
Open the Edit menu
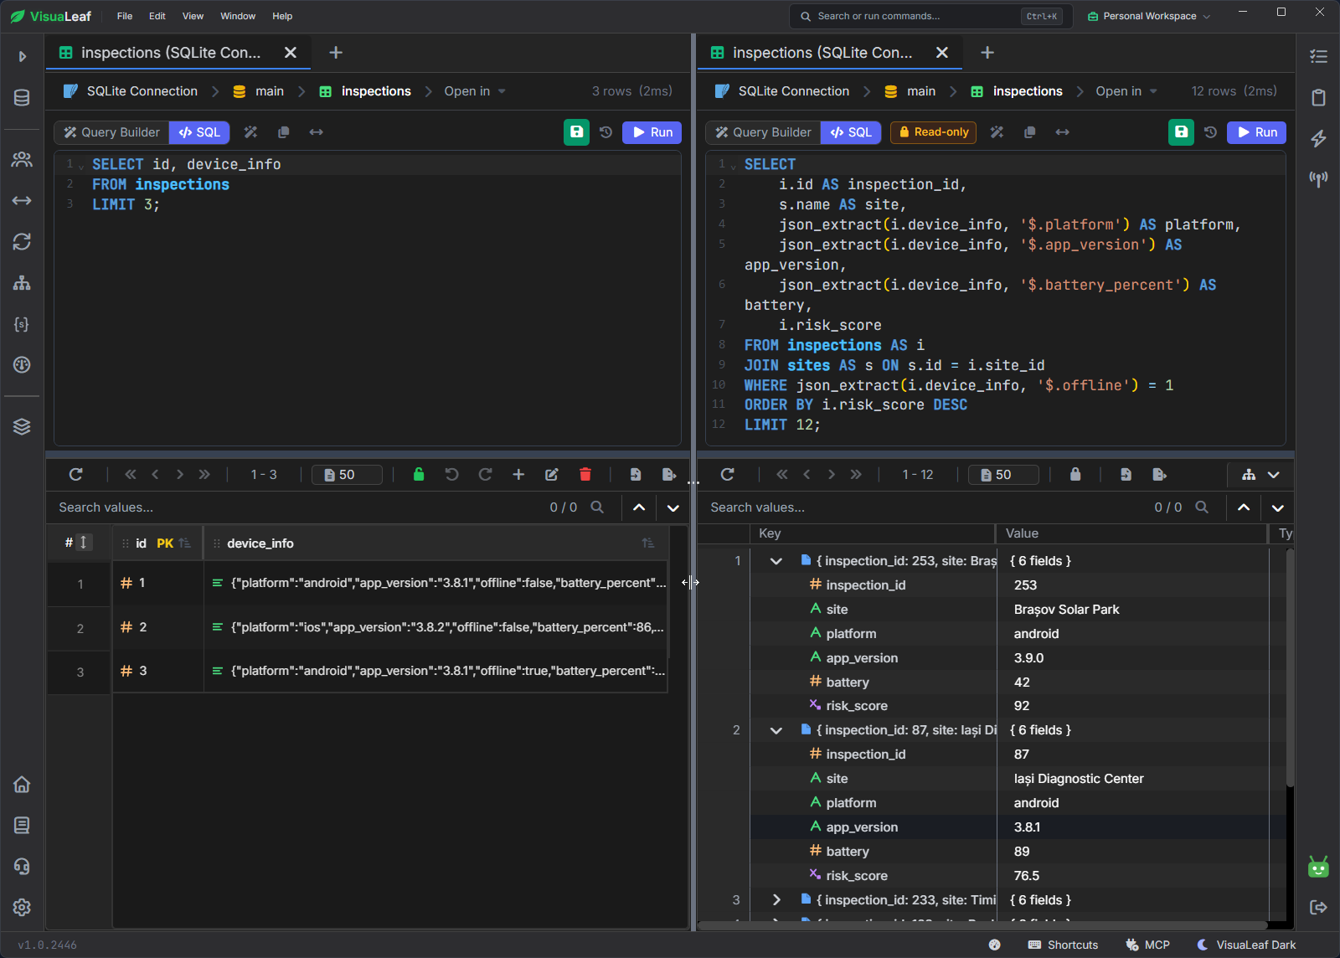click(x=157, y=16)
